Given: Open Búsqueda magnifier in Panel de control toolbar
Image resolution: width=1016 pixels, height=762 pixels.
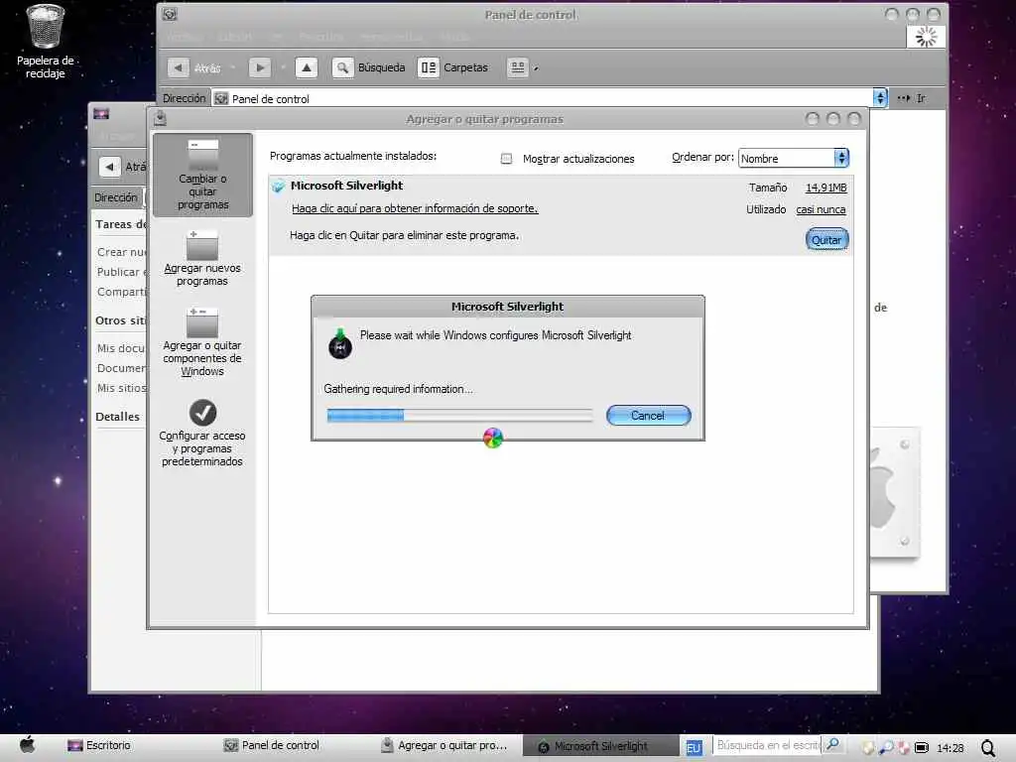Looking at the screenshot, I should point(342,67).
